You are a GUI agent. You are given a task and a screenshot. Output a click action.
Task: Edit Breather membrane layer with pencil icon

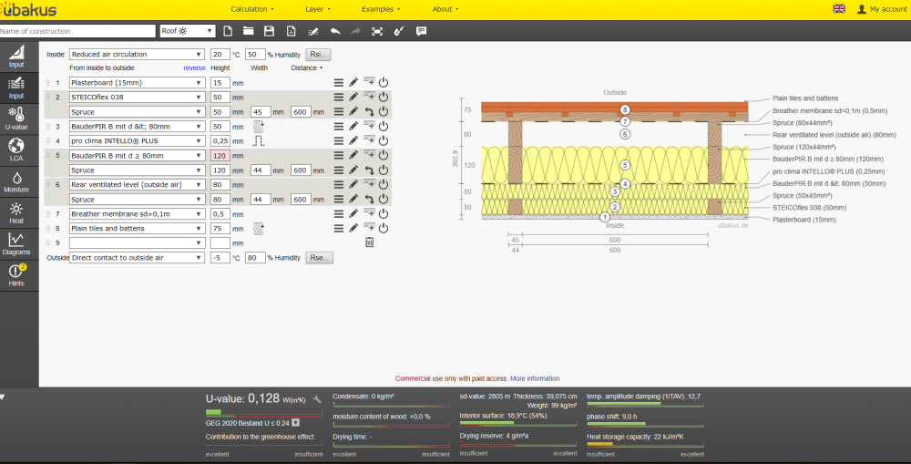(x=353, y=213)
